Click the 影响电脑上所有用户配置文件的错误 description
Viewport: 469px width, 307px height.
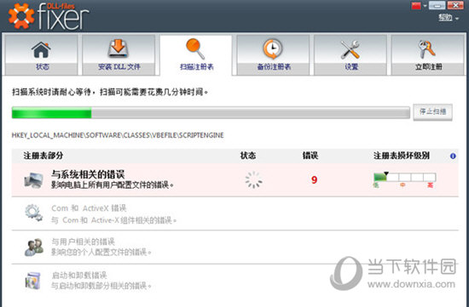click(x=113, y=185)
